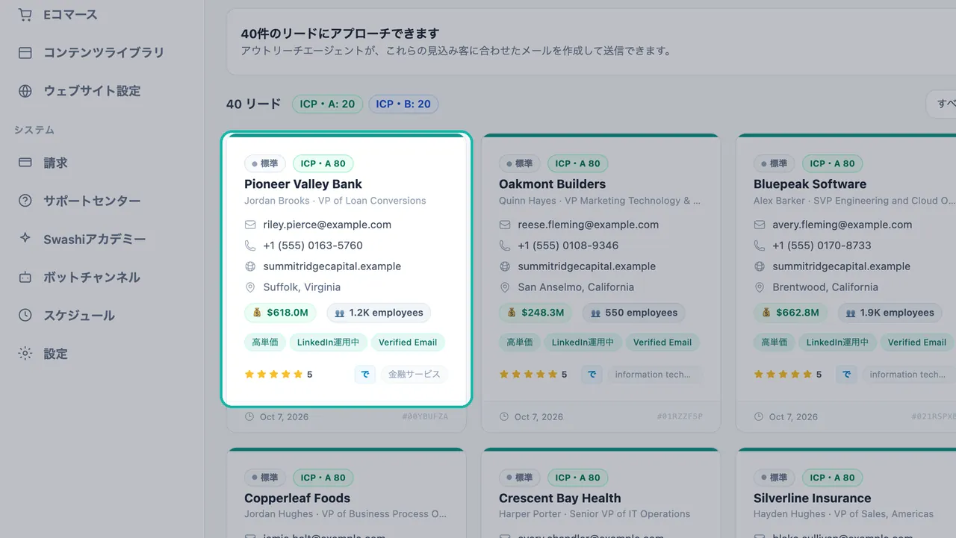Viewport: 956px width, 538px height.
Task: Click the globe icon beside ウェブサイト設定
Action: [x=25, y=91]
